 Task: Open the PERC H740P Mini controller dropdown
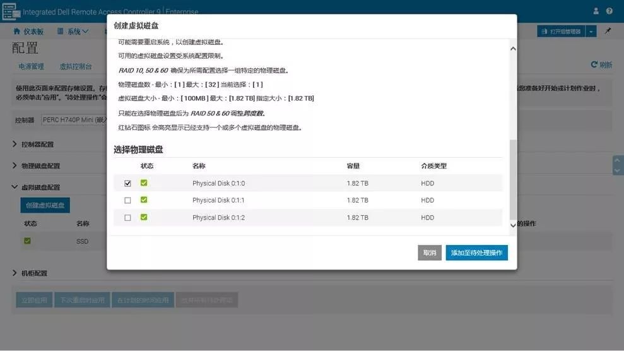(x=74, y=120)
